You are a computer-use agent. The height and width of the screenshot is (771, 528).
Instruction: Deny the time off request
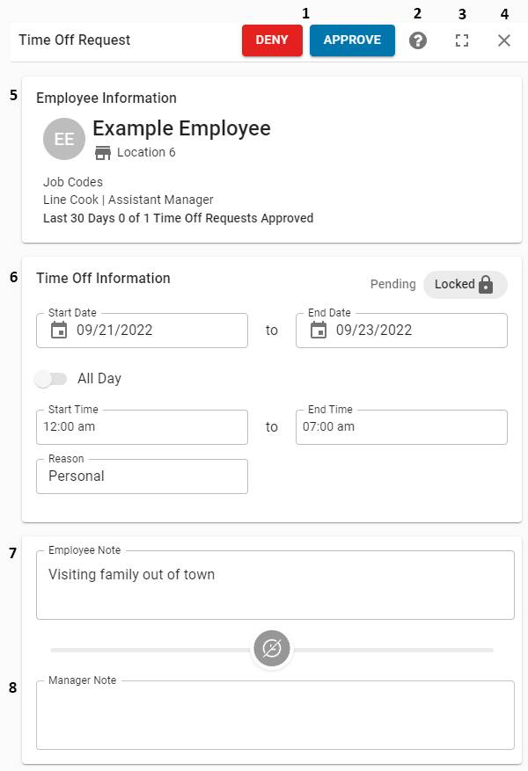pos(274,40)
